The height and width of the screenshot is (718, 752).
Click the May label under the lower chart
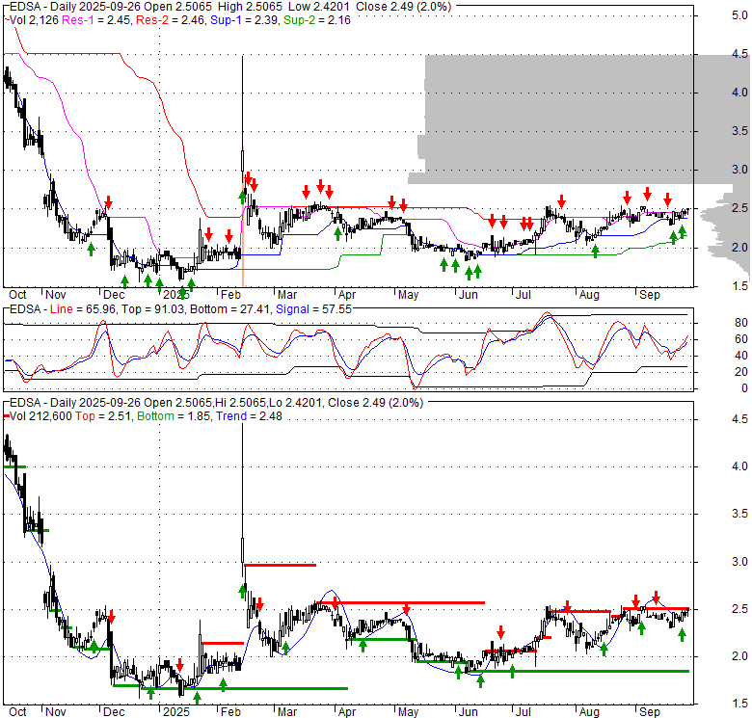click(x=408, y=712)
